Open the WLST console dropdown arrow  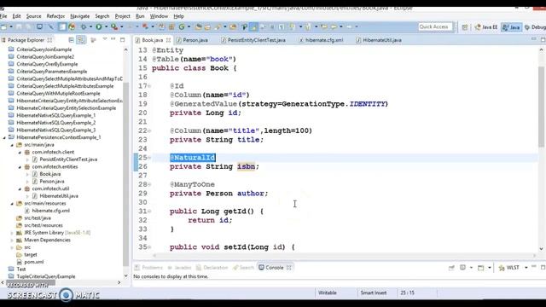coord(526,267)
